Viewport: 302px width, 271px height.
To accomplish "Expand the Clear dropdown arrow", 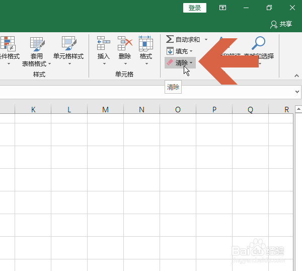I will (x=191, y=62).
